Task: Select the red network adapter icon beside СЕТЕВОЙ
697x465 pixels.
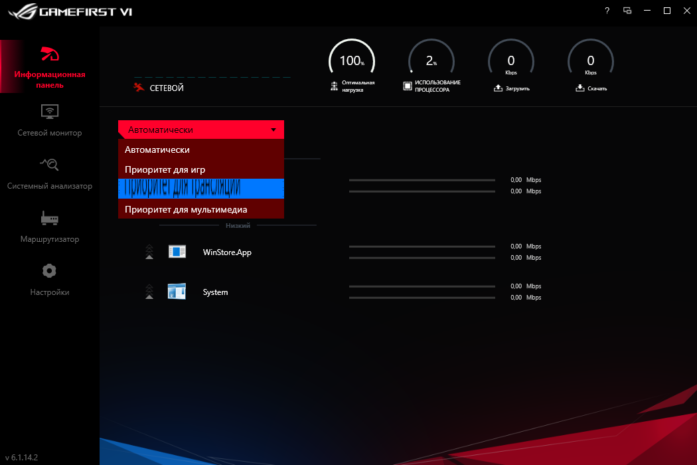Action: [140, 86]
